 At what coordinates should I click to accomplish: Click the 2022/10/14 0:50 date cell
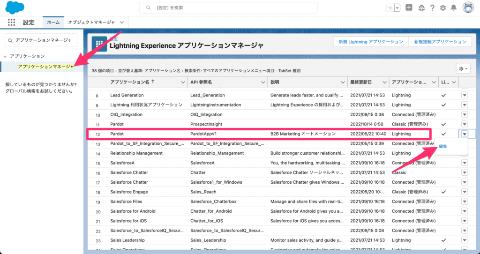click(367, 124)
